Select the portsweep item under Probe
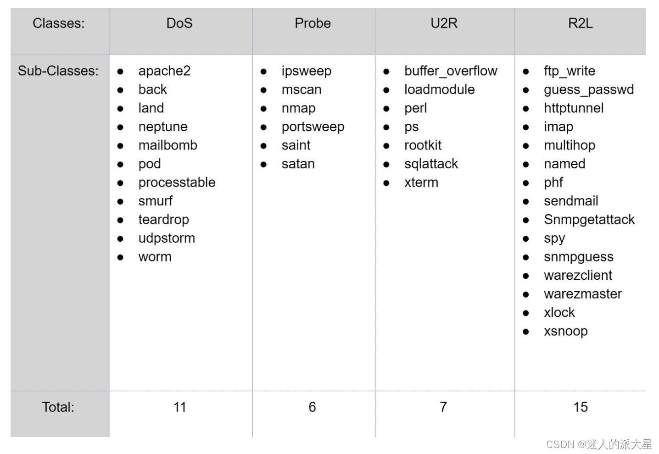 tap(313, 127)
